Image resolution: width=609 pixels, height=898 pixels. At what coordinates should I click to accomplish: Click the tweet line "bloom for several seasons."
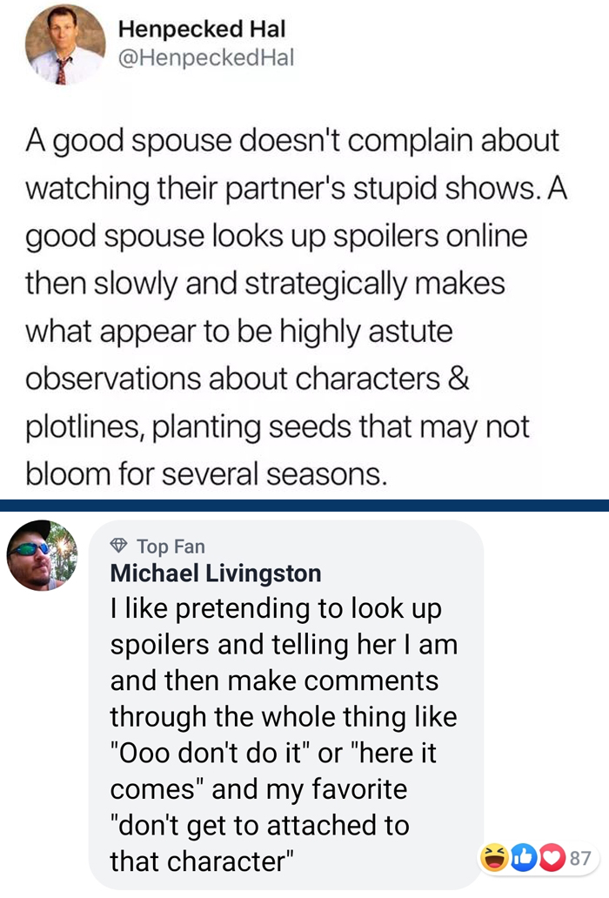tap(204, 475)
